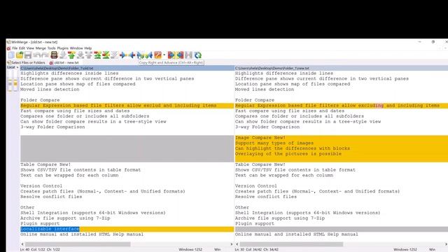Click the Open folder toolbar icon
The height and width of the screenshot is (252, 448).
20,55
